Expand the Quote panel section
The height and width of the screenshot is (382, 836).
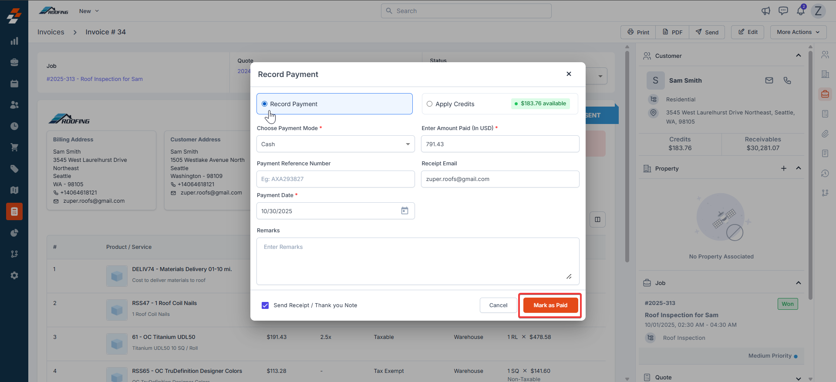click(799, 378)
